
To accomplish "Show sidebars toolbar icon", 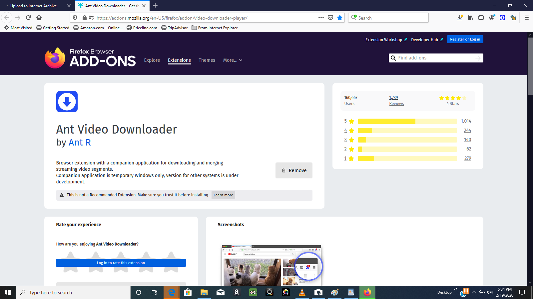I will point(481,18).
